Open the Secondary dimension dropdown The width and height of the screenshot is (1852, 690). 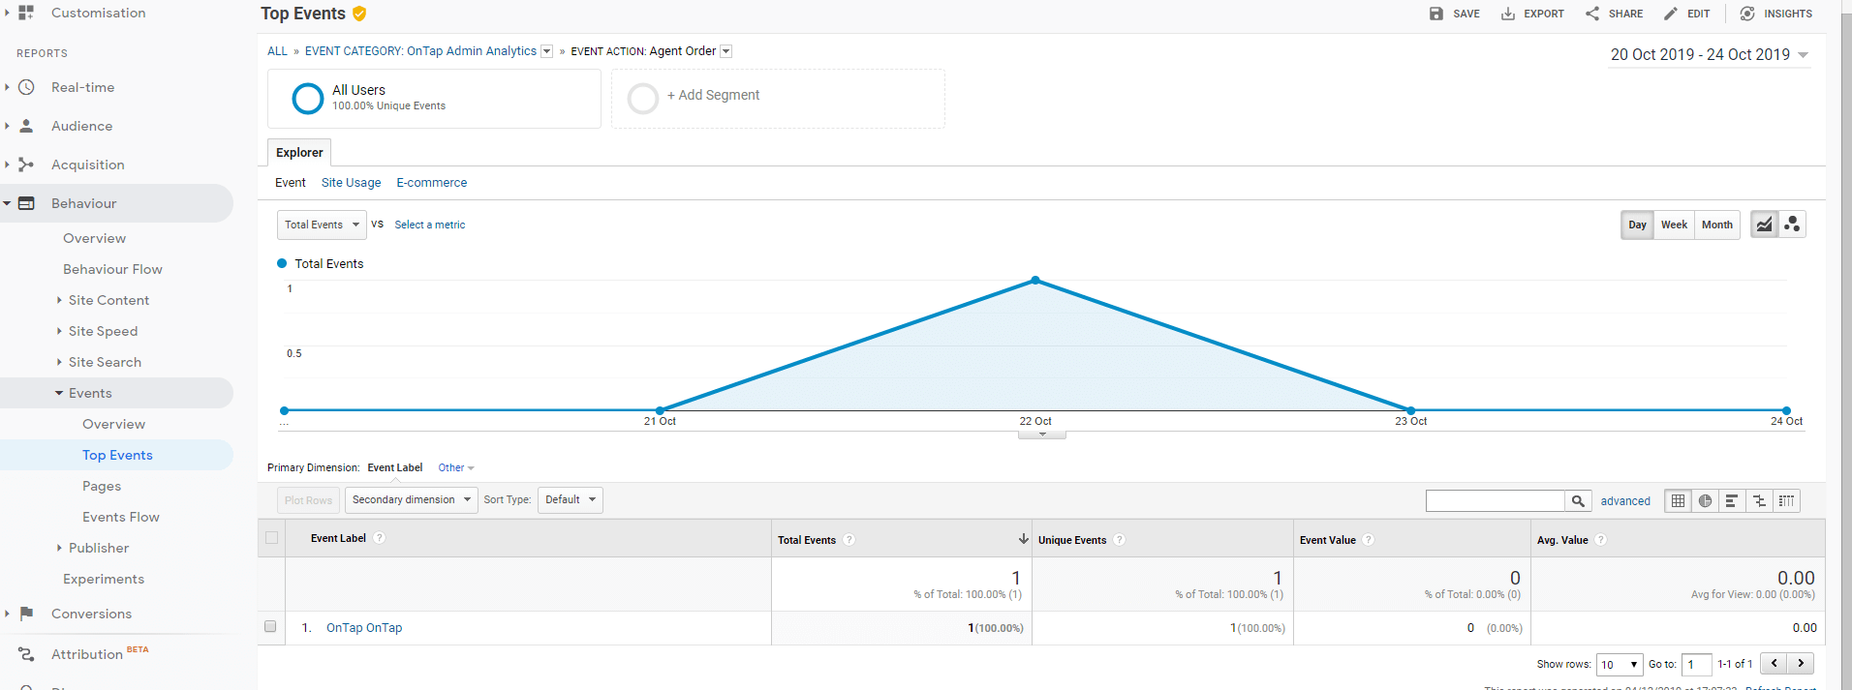[412, 500]
